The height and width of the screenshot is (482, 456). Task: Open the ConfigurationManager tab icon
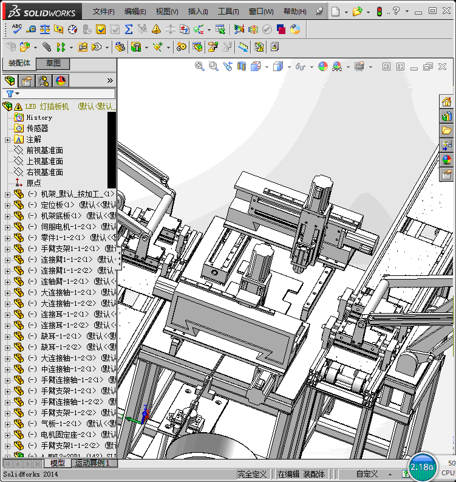tap(44, 81)
